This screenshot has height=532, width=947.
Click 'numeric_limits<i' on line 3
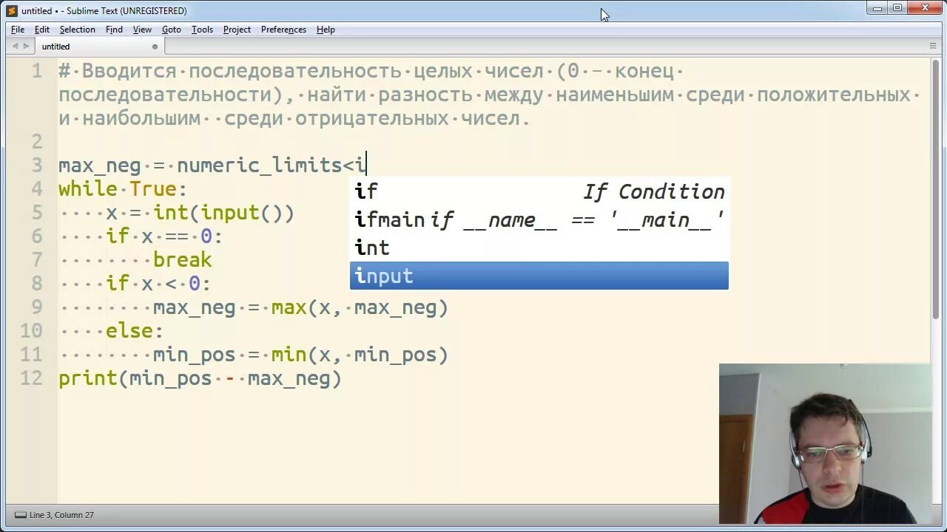pyautogui.click(x=272, y=166)
